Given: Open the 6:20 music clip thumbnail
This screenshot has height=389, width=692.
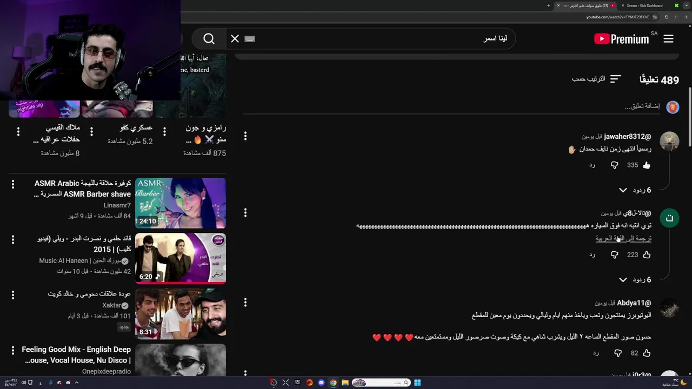Looking at the screenshot, I should click(x=181, y=258).
